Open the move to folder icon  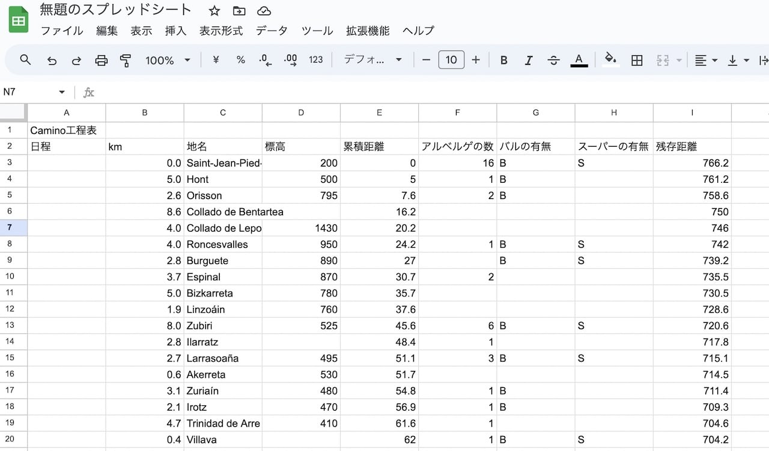tap(239, 11)
